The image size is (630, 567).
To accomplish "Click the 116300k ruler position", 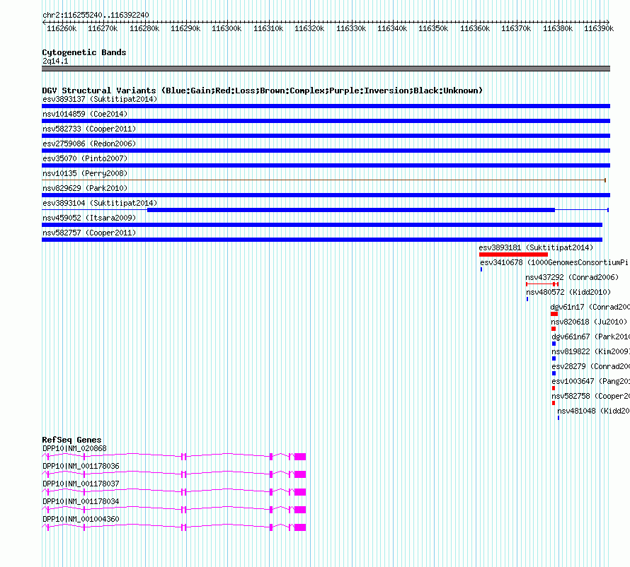I will coord(227,28).
